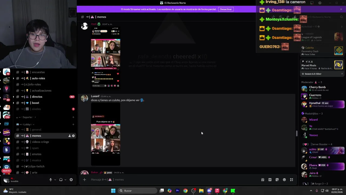
Task: Click the chat messages scrollbar thumb
Action: (x=297, y=134)
